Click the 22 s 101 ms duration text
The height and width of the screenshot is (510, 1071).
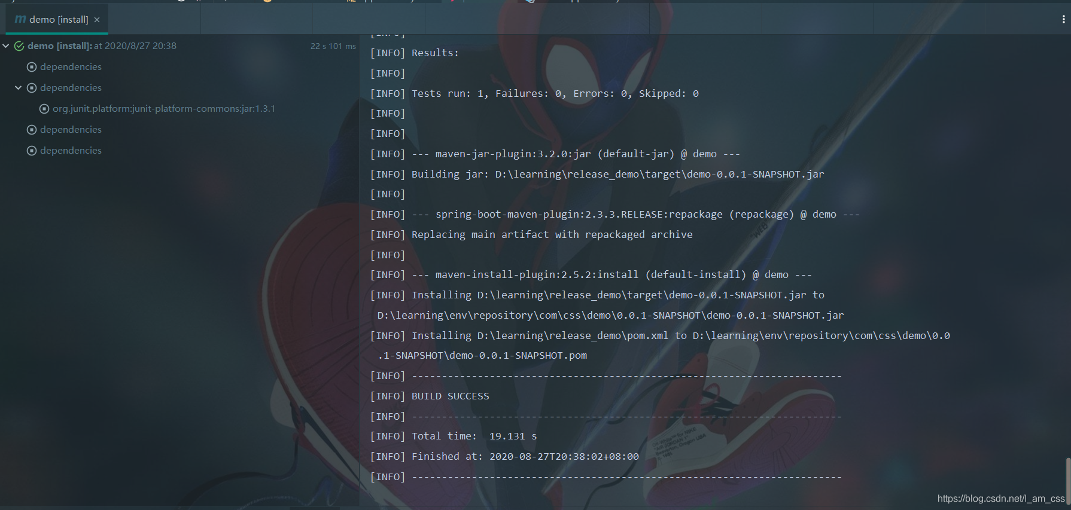click(333, 46)
